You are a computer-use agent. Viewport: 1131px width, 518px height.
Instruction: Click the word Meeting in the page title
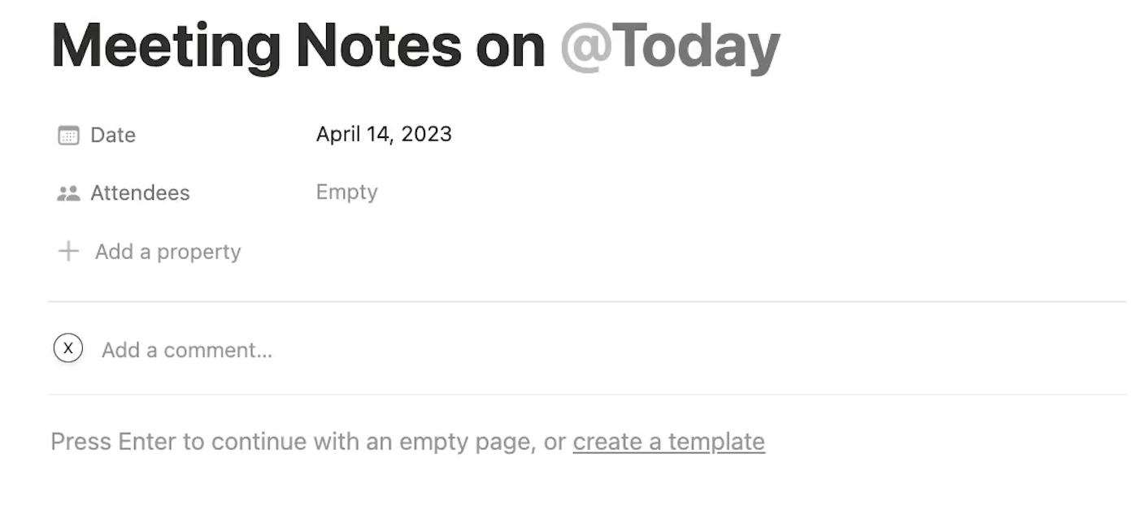click(x=167, y=47)
